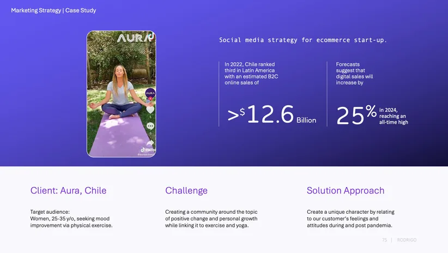Click the 'Challenge' heading
The height and width of the screenshot is (253, 448).
[186, 190]
